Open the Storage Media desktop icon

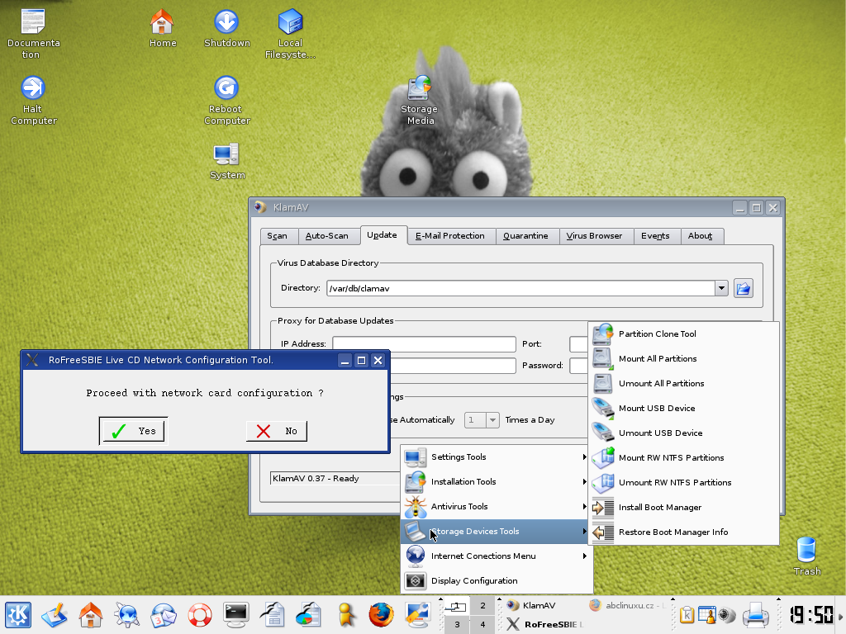click(420, 100)
